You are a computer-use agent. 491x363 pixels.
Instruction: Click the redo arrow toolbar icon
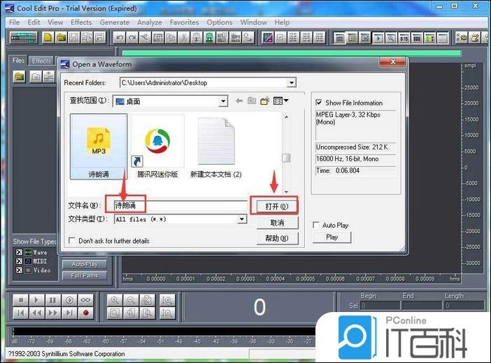point(132,38)
